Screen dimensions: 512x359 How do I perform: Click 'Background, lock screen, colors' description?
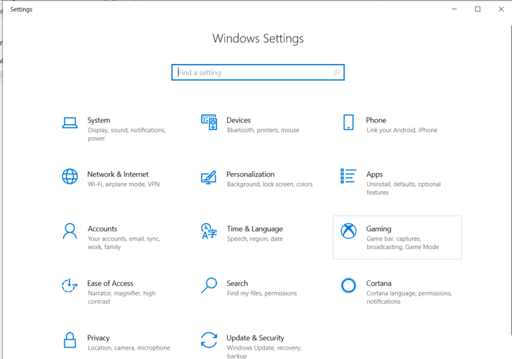pos(270,185)
